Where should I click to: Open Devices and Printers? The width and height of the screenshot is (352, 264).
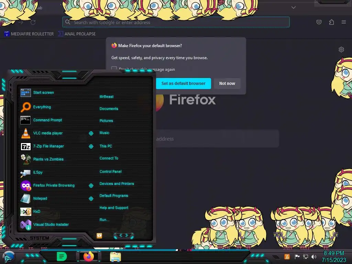[x=117, y=184]
